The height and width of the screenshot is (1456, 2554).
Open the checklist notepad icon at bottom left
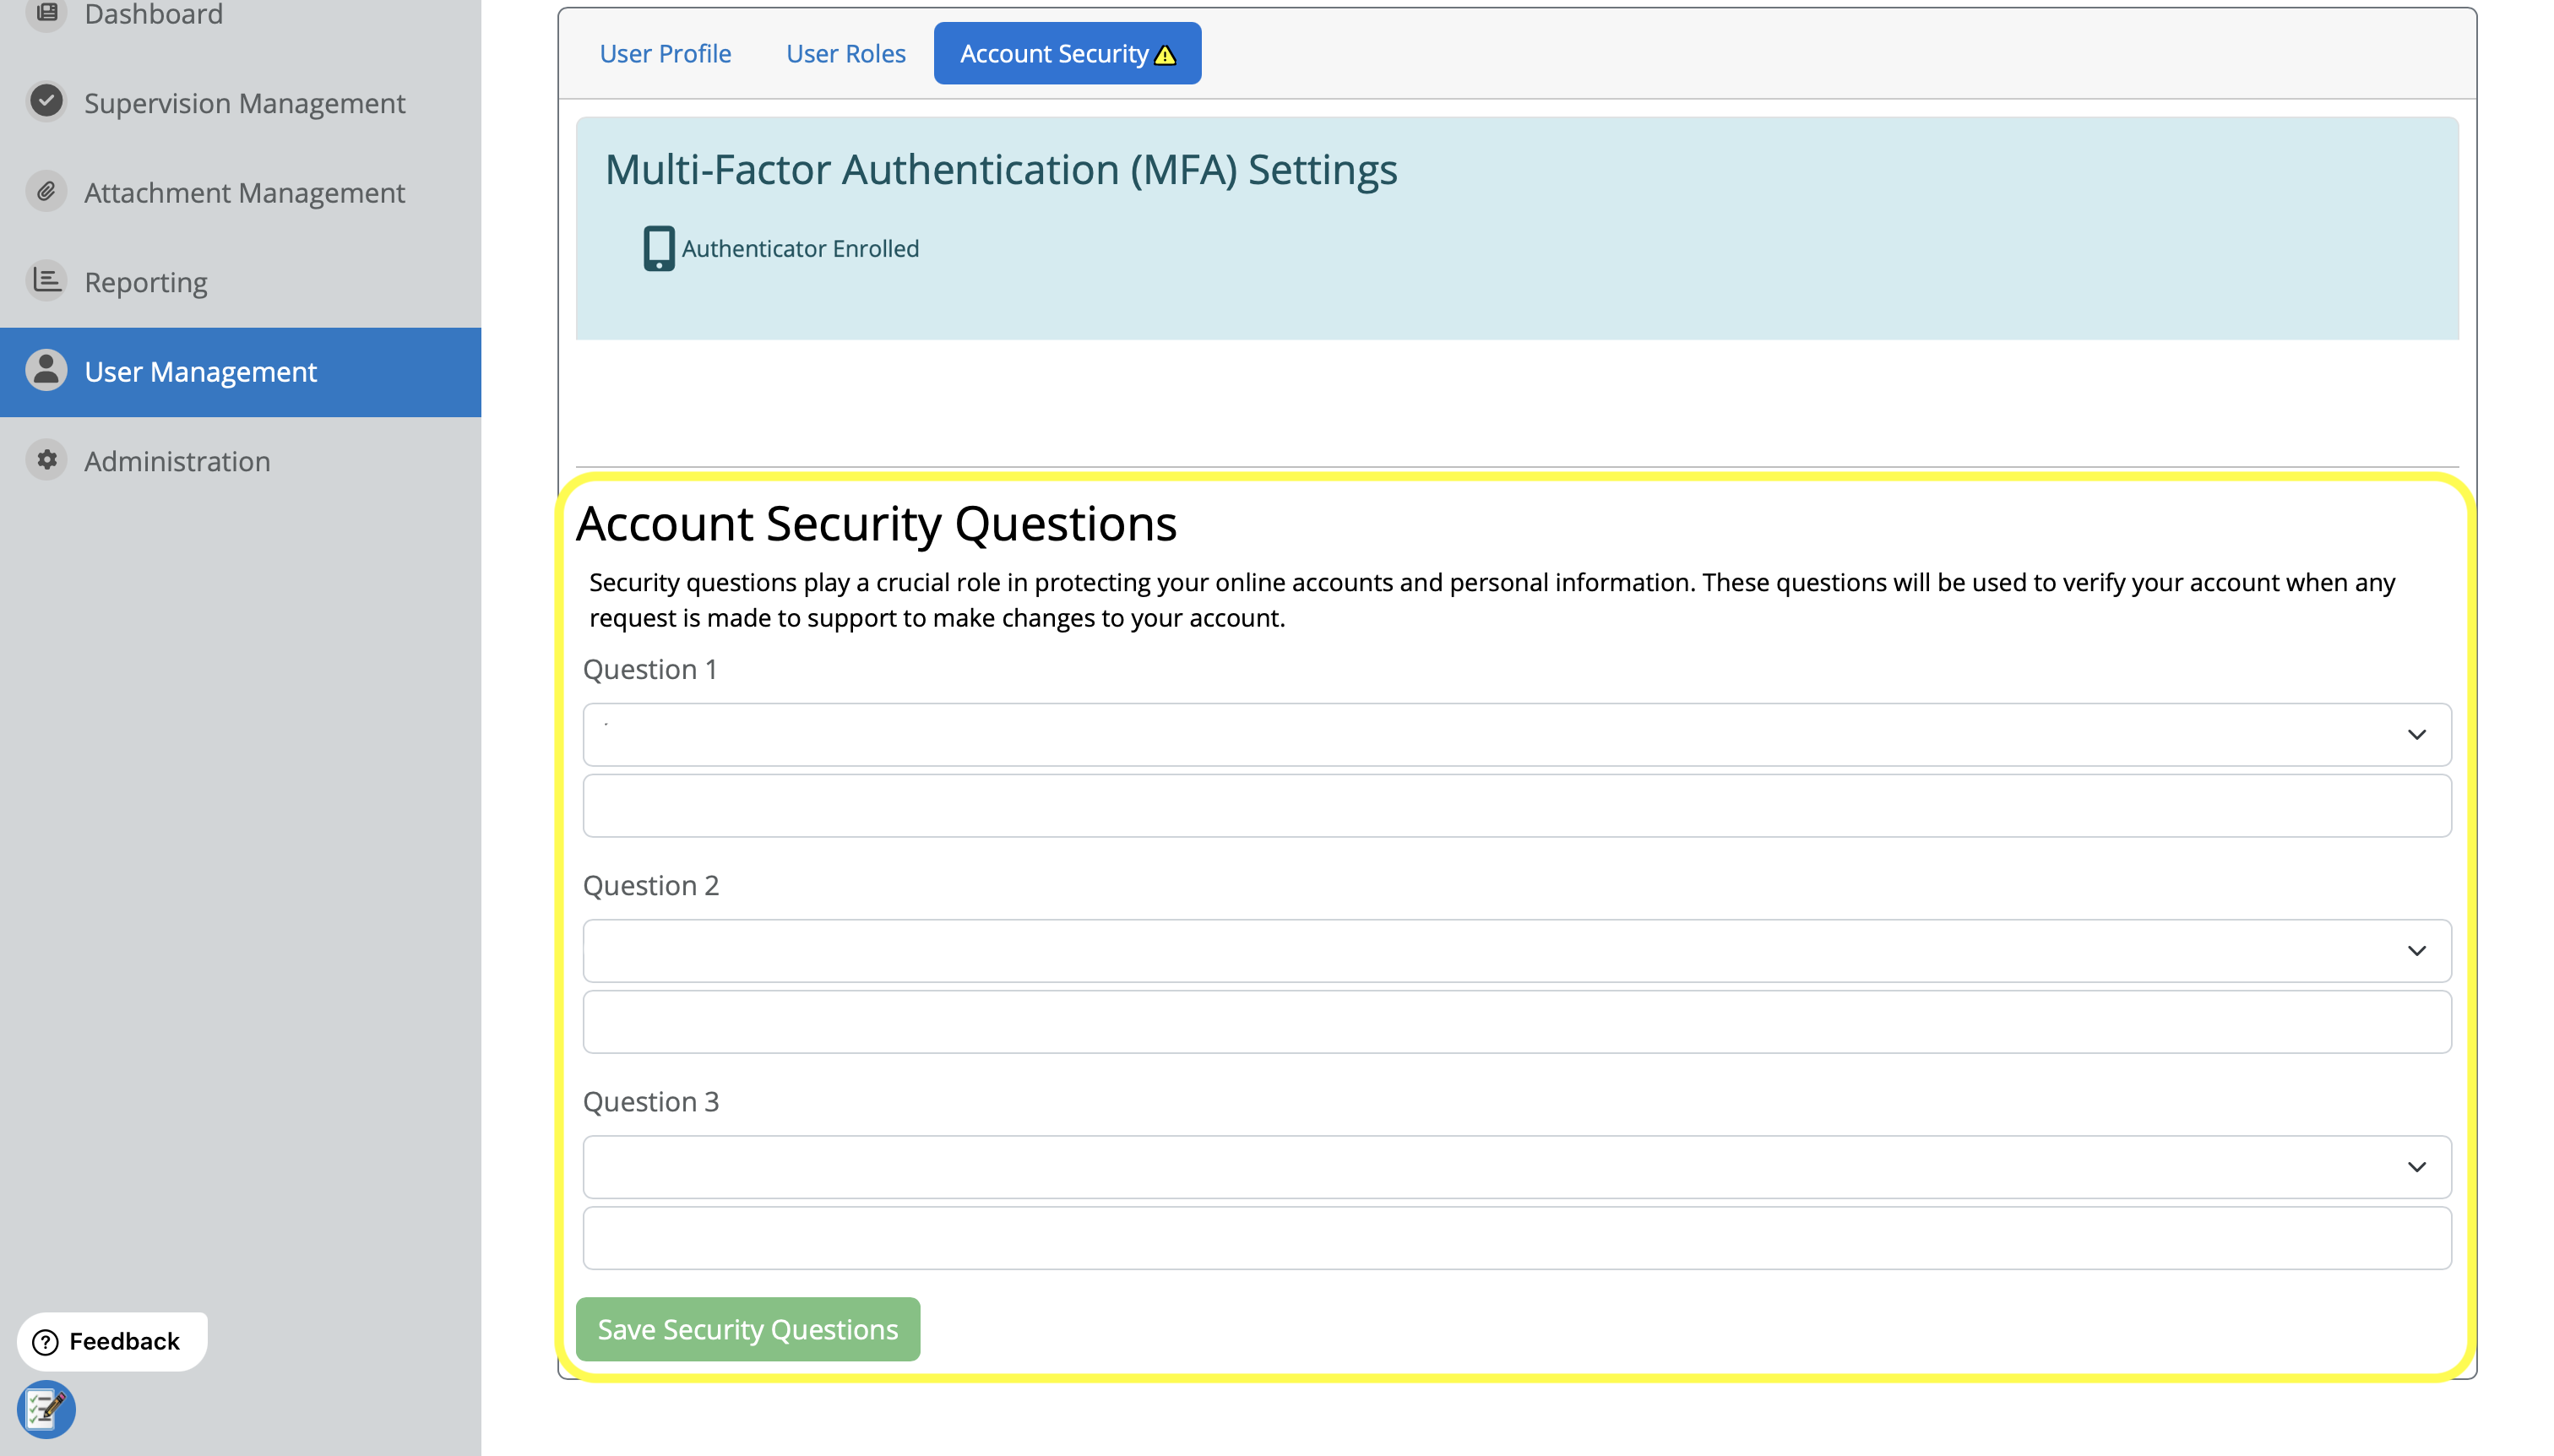[x=46, y=1409]
